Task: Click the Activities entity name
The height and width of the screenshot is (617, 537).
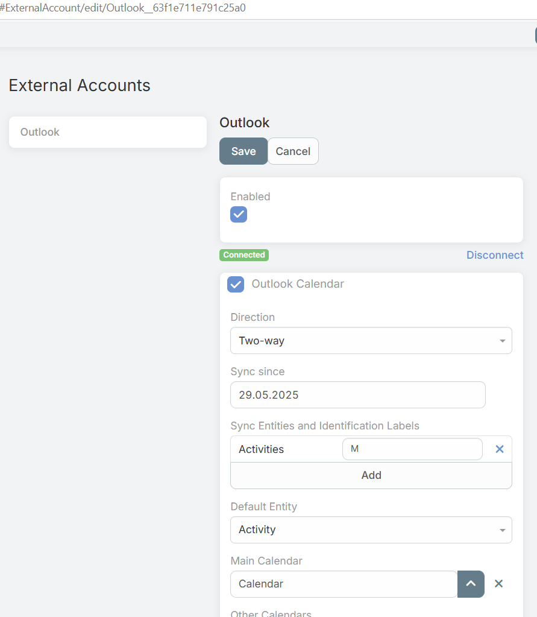Action: tap(262, 449)
